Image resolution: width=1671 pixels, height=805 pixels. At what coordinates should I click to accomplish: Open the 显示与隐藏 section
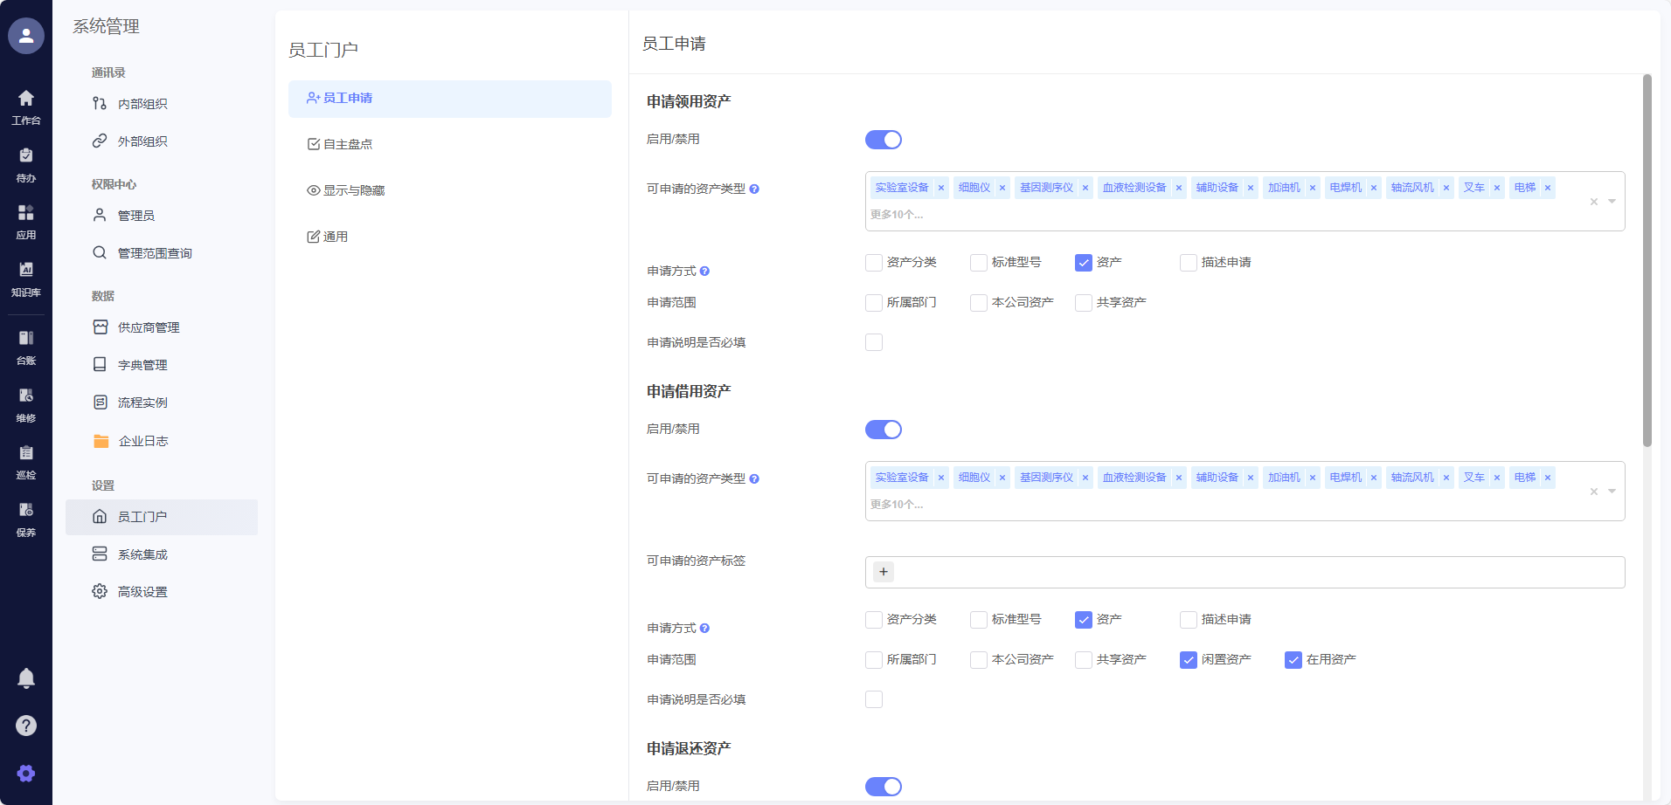tap(353, 190)
